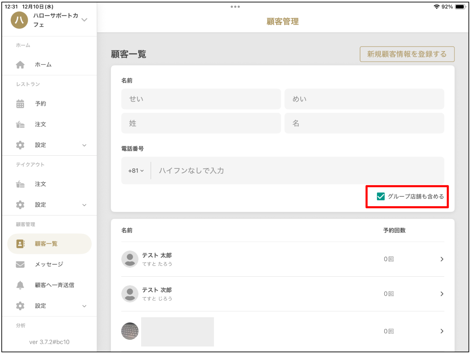The width and height of the screenshot is (471, 354).
Task: Expand the ハローサポートカフェ store selector chevron
Action: tap(84, 21)
